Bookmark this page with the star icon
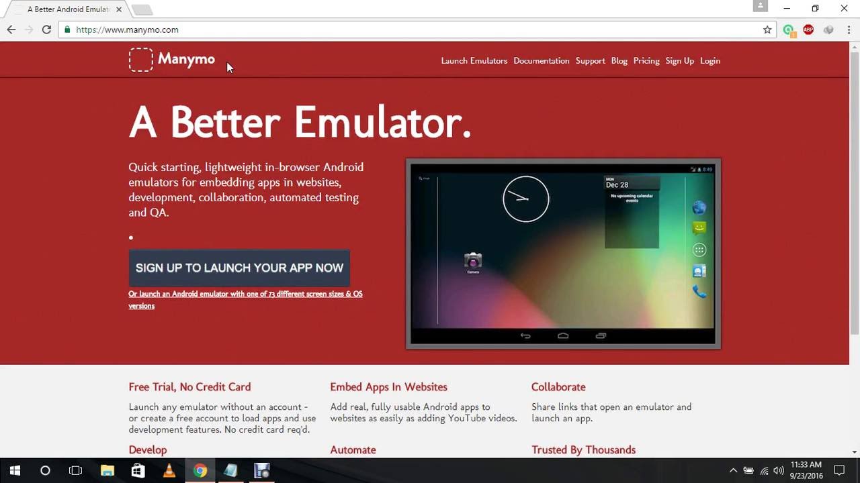This screenshot has height=483, width=860. pos(767,30)
